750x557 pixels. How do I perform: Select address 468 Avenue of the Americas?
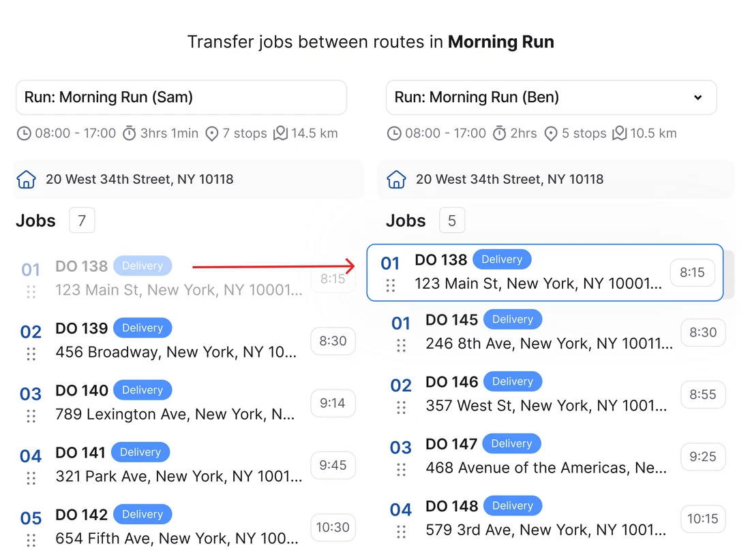(x=546, y=468)
